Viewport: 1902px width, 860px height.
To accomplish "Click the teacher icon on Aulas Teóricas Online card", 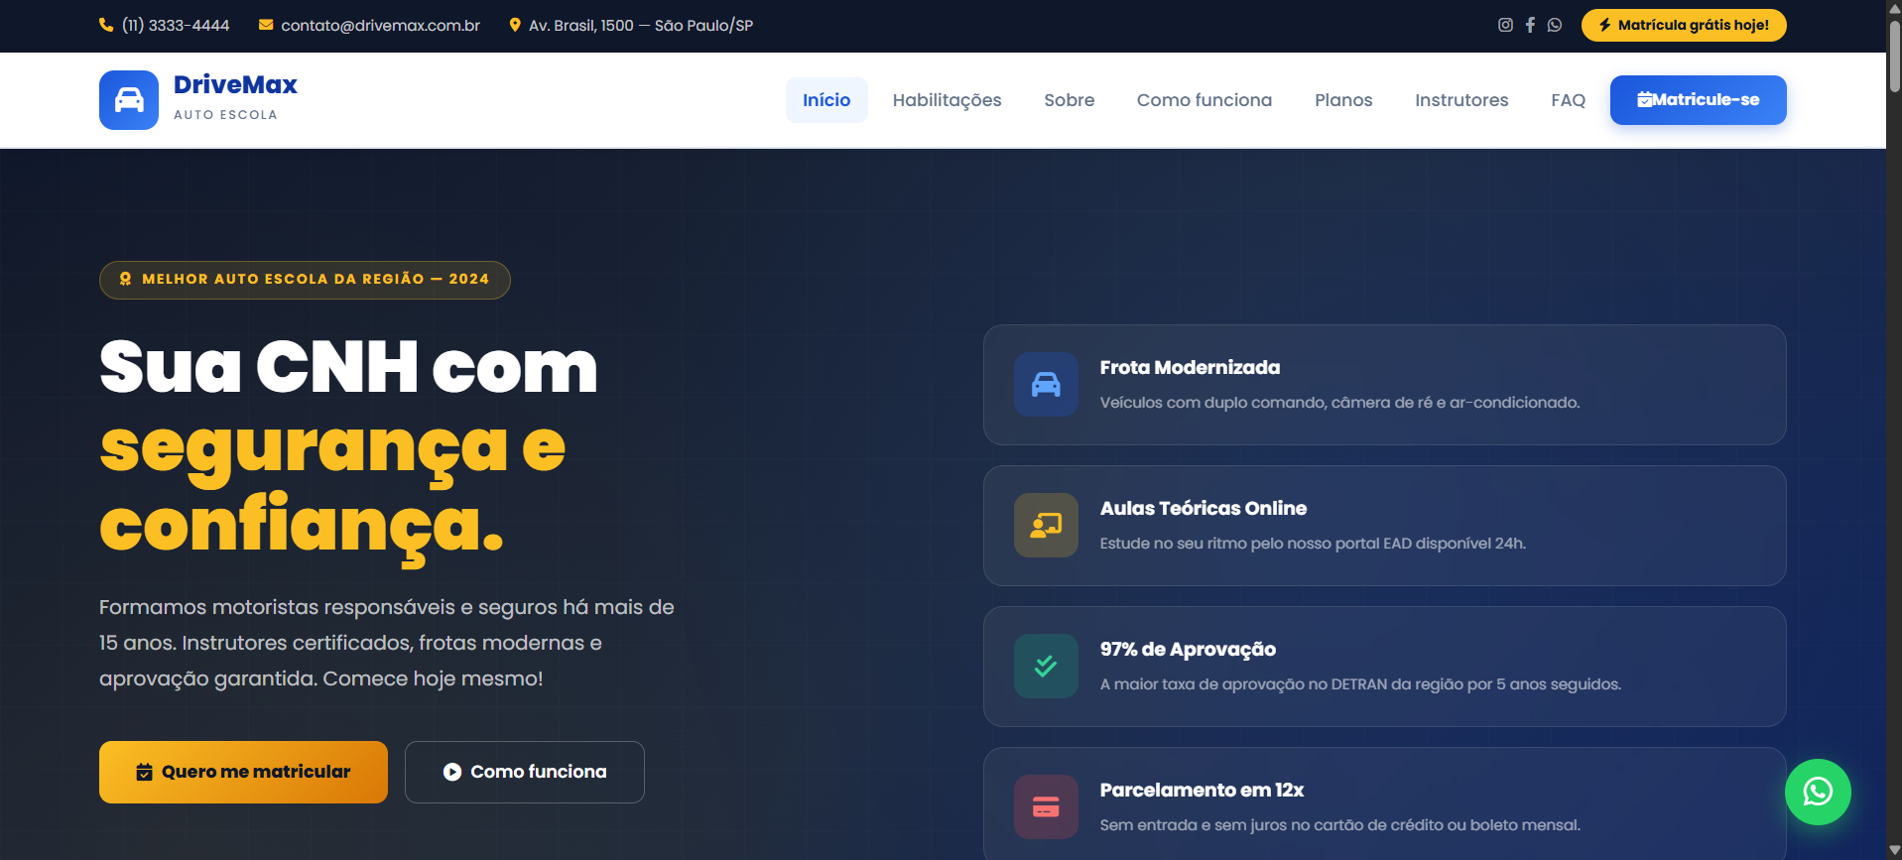I will [x=1046, y=525].
